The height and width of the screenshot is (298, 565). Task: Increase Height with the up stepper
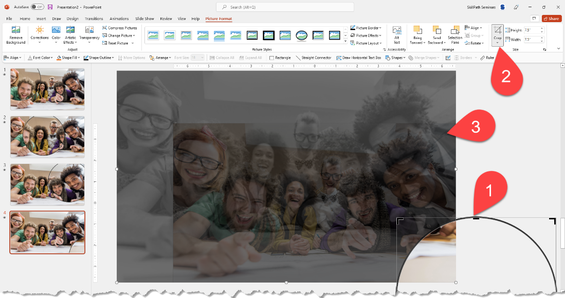[542, 29]
